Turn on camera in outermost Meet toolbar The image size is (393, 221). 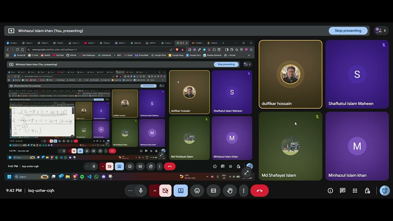point(165,191)
